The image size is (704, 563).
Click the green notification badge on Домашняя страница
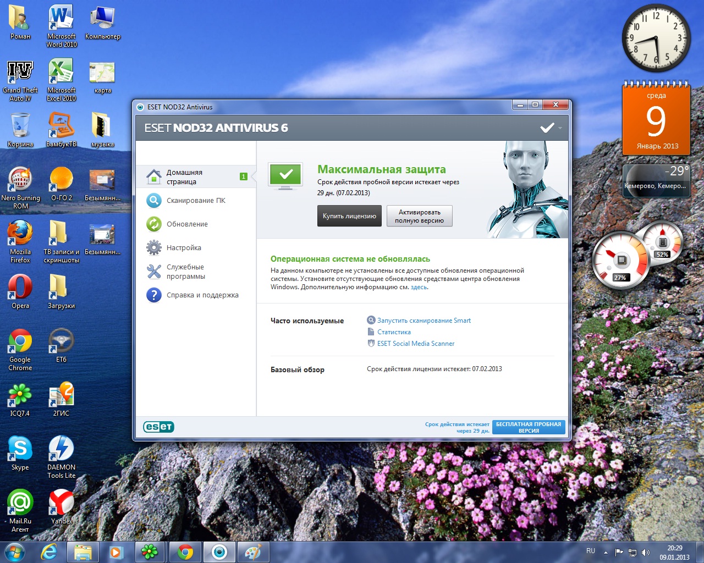pos(244,176)
